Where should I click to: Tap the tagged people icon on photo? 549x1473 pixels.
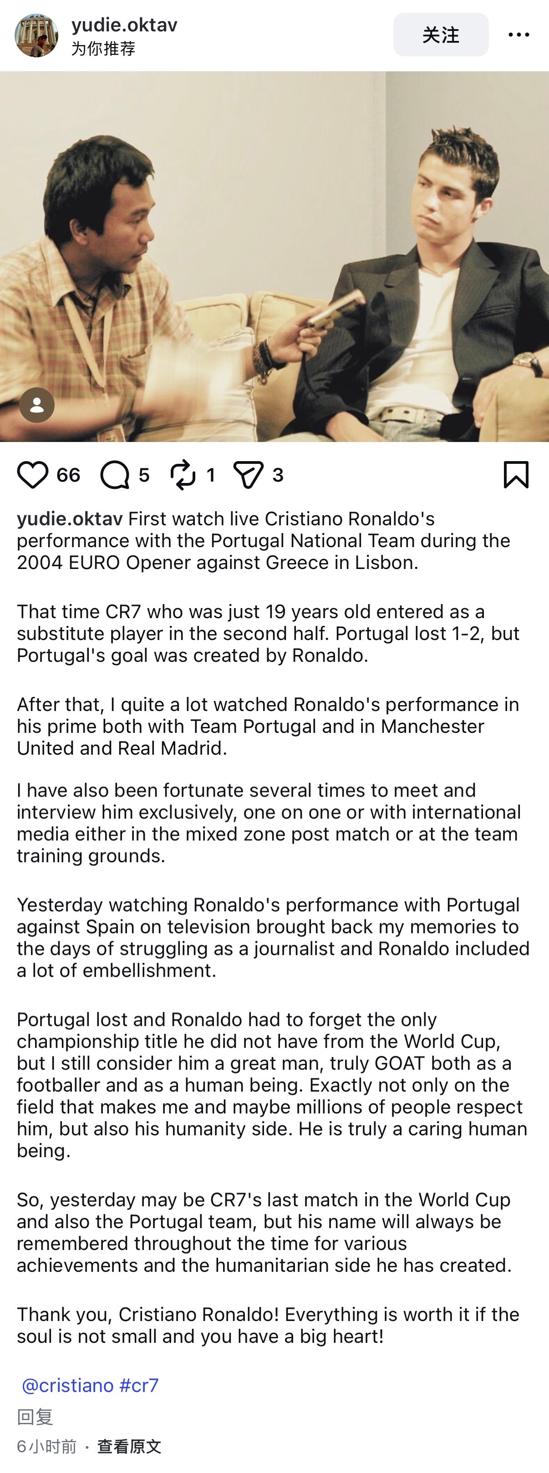tap(36, 405)
